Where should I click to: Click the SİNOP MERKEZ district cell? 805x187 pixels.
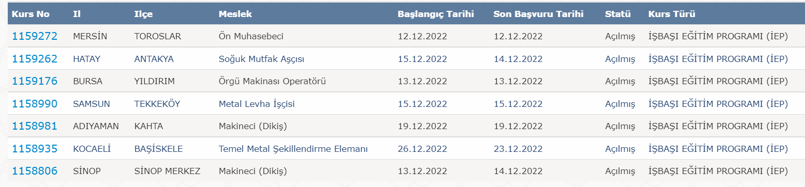(x=167, y=172)
